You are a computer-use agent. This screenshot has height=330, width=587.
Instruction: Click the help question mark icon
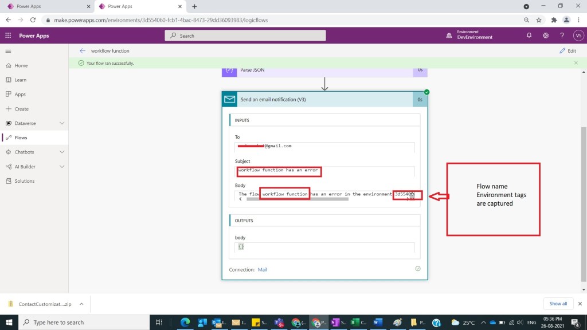[x=562, y=36]
